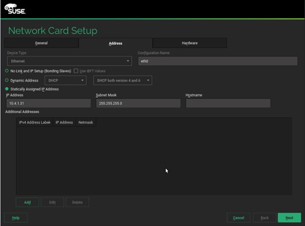Open DHCP both version 4 and 6 dropdown
The width and height of the screenshot is (305, 226).
point(123,80)
